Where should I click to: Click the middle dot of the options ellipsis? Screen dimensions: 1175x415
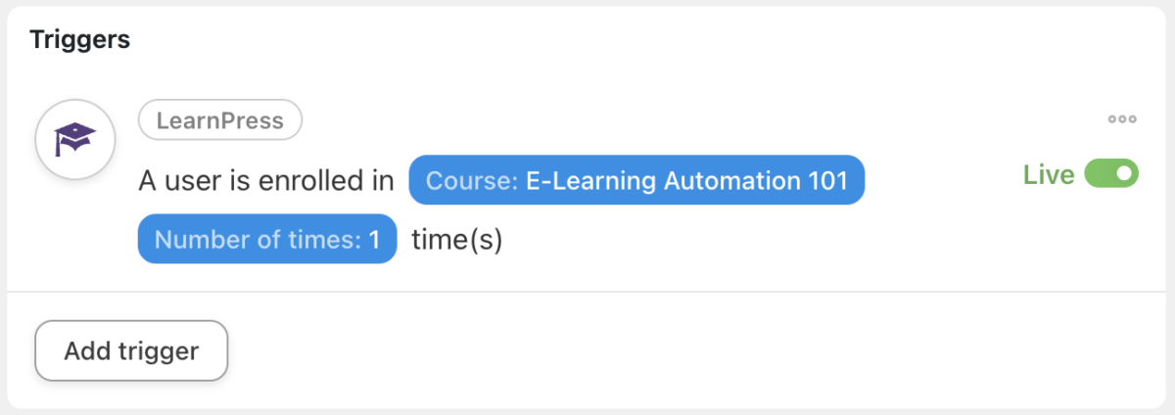[x=1122, y=119]
